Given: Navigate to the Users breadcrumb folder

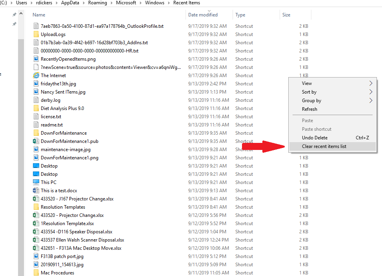Looking at the screenshot, I should click(x=22, y=3).
